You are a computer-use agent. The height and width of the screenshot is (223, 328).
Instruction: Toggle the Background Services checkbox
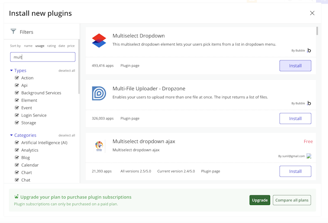tap(17, 93)
